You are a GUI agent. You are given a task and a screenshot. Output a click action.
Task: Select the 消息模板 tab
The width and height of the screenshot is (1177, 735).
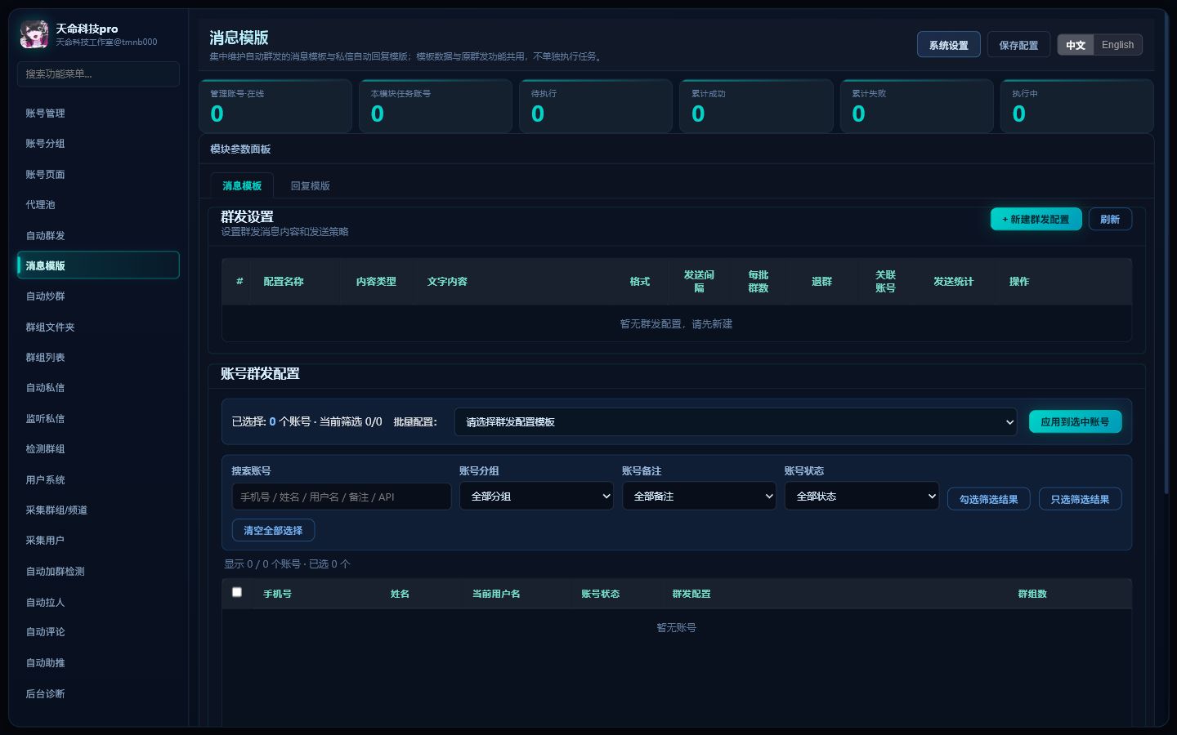(242, 186)
